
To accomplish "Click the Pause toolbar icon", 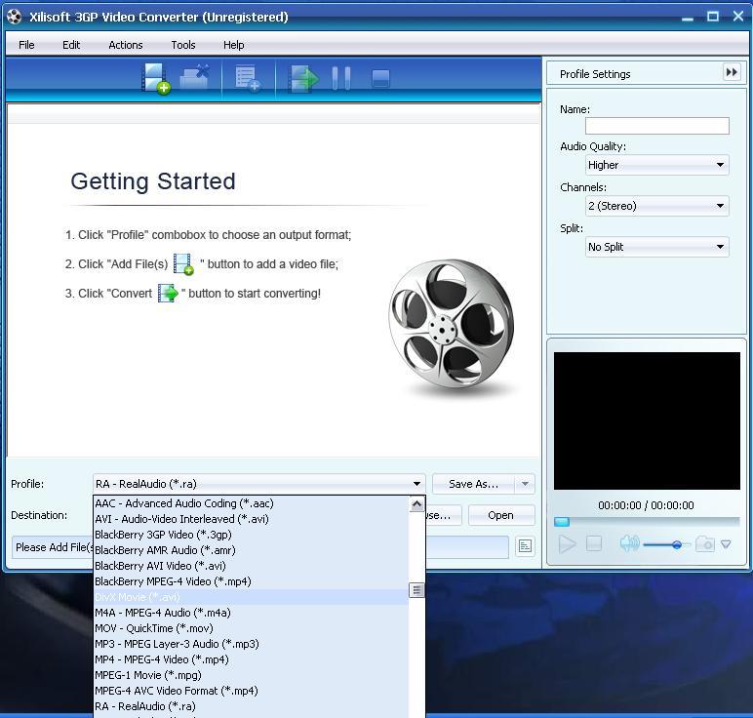I will pos(341,78).
